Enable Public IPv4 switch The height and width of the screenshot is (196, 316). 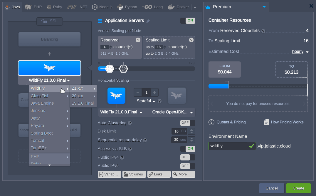coord(188,157)
